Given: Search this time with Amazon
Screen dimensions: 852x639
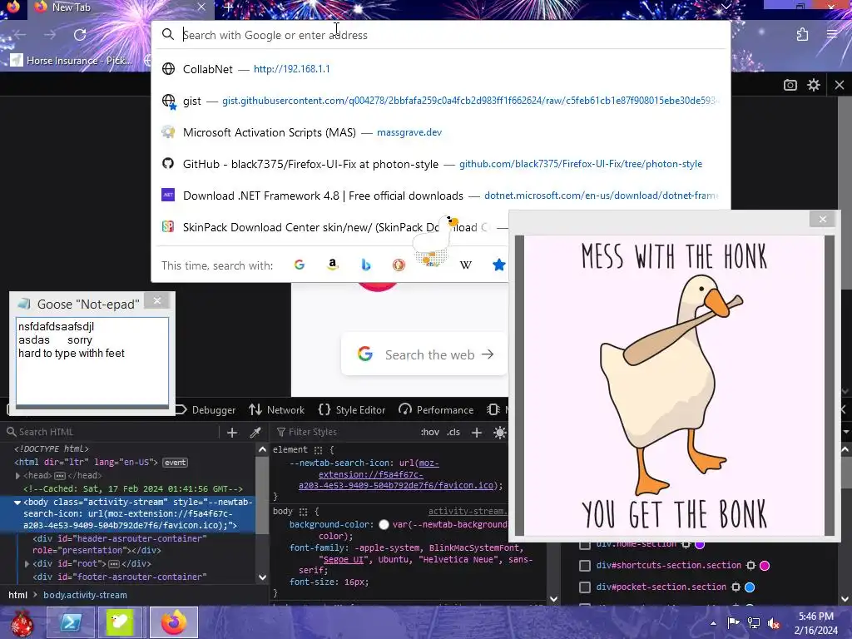Looking at the screenshot, I should (x=333, y=265).
